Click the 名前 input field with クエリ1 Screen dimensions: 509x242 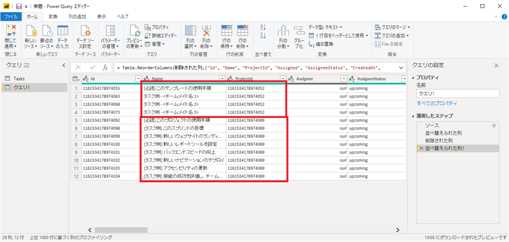459,93
